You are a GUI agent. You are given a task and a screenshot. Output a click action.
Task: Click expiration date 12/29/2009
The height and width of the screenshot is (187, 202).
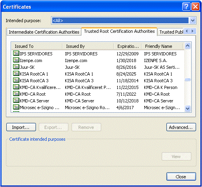point(127,54)
